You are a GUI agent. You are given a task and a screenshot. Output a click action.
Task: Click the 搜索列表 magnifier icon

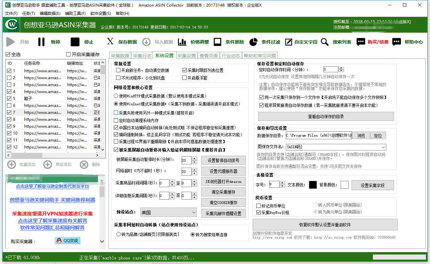(325, 42)
